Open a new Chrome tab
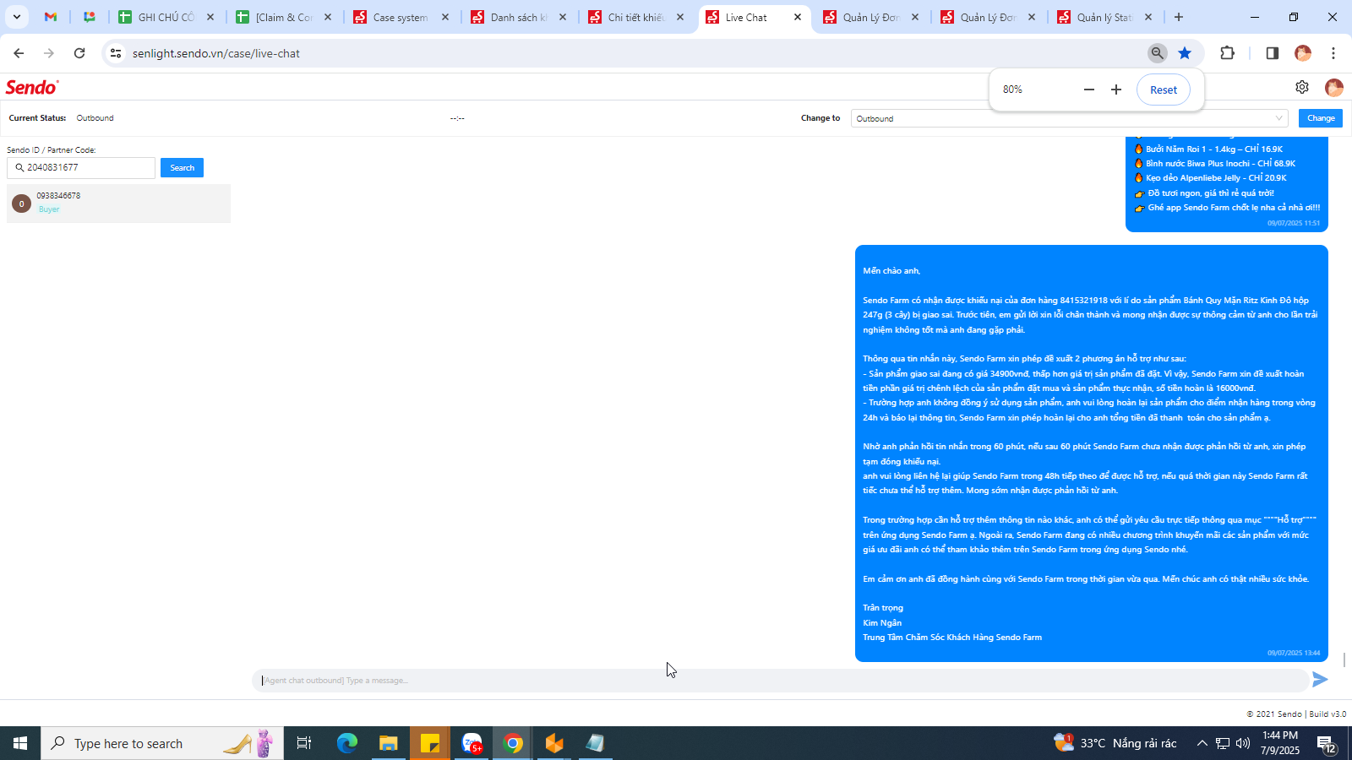Screen dimensions: 1352x760 coord(1179,17)
